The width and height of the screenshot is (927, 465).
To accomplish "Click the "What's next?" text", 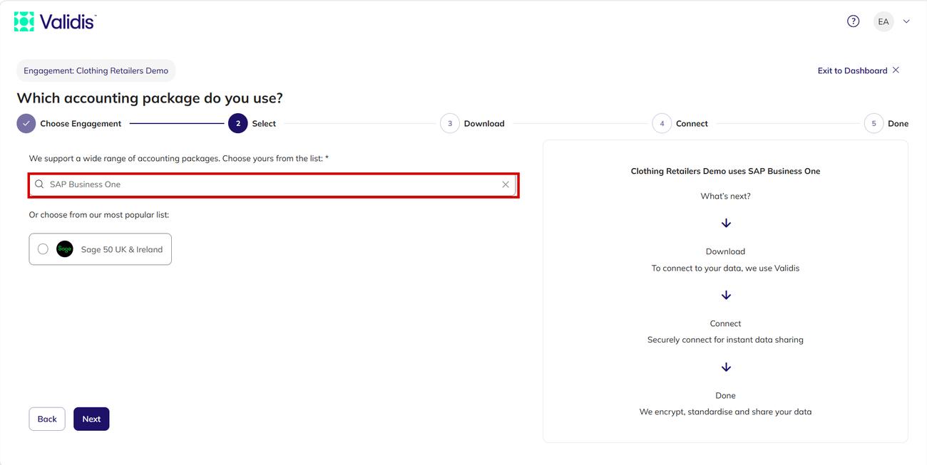I will [x=725, y=196].
